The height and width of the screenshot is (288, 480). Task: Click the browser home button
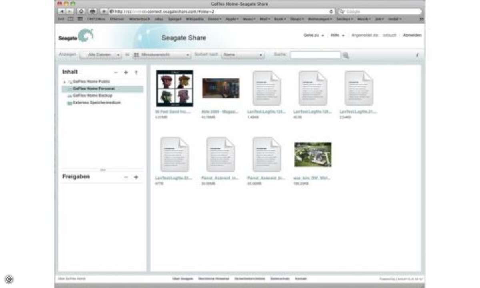pos(82,12)
